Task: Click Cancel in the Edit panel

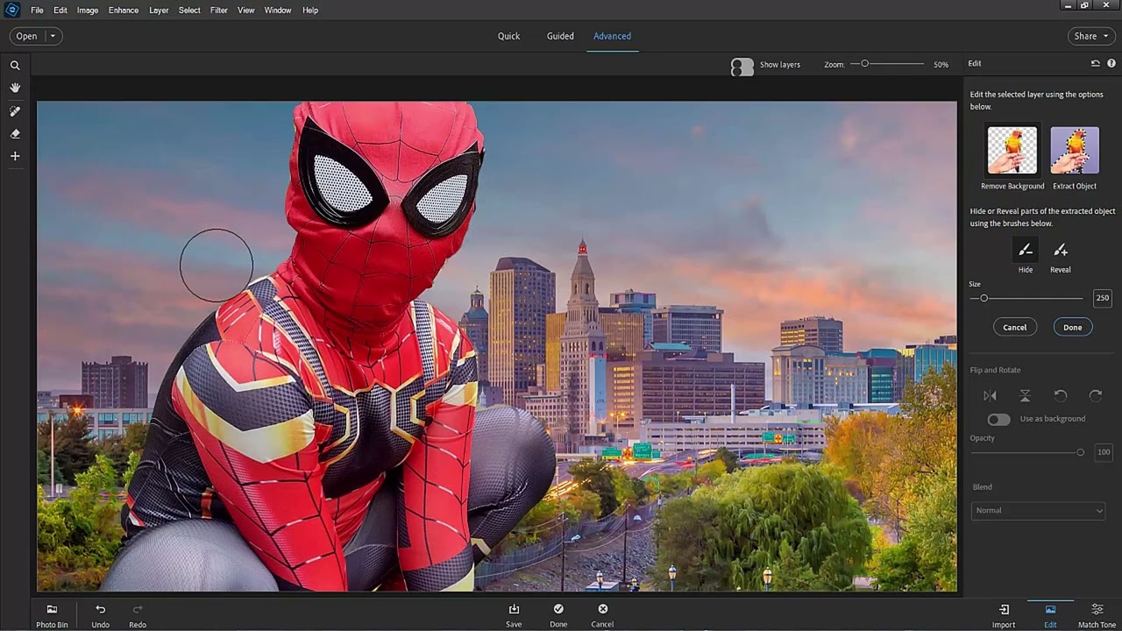Action: point(1014,327)
